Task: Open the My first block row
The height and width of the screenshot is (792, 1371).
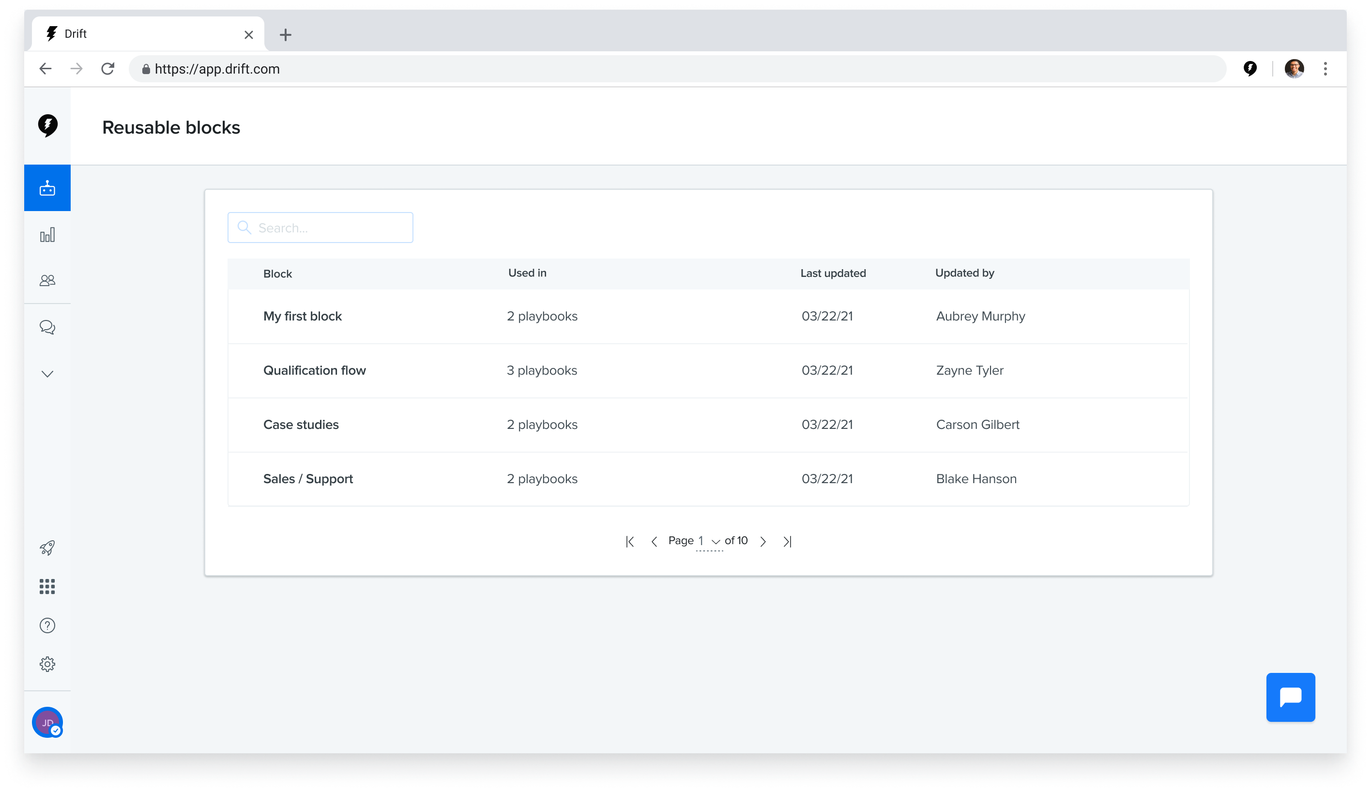Action: tap(708, 316)
